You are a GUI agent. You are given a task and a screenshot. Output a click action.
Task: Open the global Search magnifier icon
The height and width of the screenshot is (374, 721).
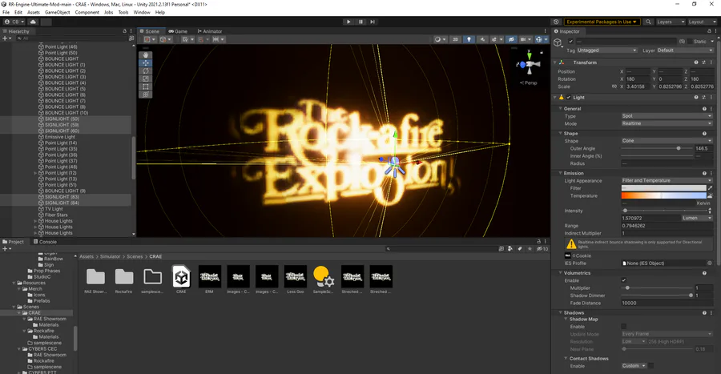coord(648,22)
